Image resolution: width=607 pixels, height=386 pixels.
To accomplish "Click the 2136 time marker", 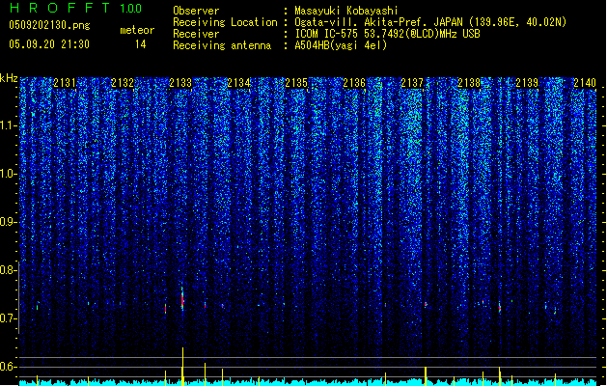I will coord(354,83).
